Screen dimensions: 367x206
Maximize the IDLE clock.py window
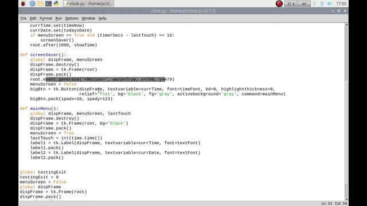(x=339, y=11)
